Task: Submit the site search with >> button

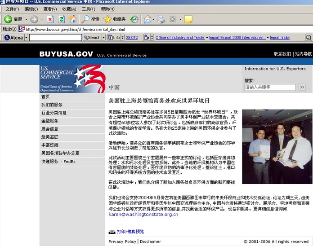Action: click(302, 87)
